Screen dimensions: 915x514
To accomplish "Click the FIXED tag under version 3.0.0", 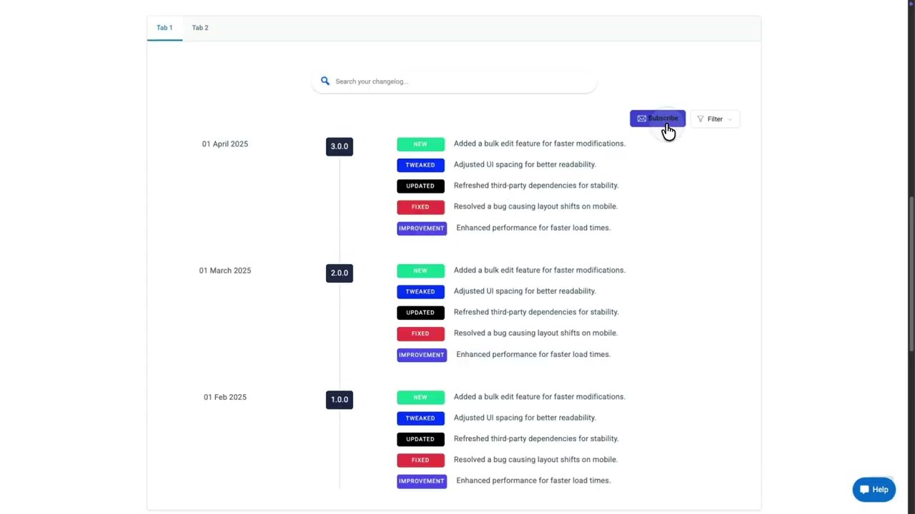I will point(420,207).
